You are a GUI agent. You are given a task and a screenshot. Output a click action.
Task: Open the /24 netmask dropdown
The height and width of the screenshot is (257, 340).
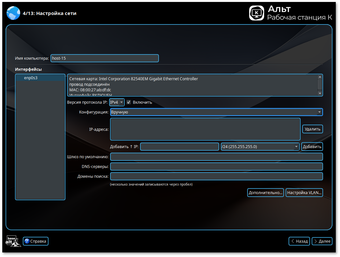tap(260, 147)
